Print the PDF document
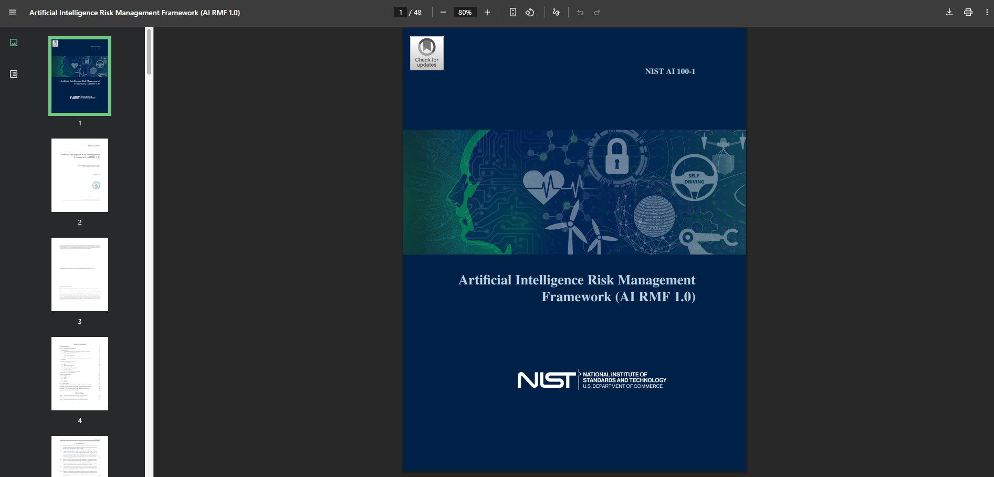Image resolution: width=994 pixels, height=477 pixels. coord(968,12)
